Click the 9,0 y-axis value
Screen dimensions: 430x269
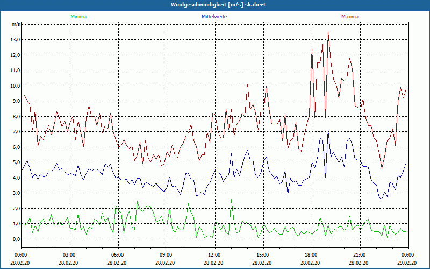click(17, 101)
